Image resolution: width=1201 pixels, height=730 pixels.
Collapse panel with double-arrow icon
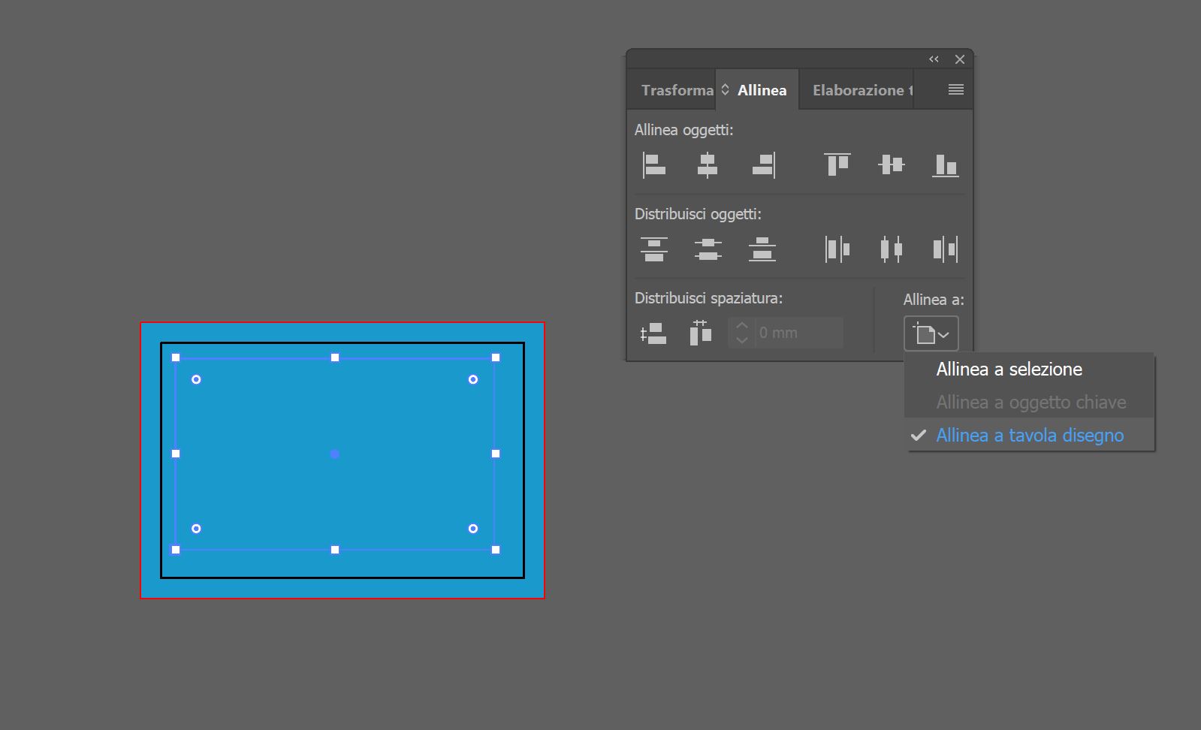click(934, 59)
